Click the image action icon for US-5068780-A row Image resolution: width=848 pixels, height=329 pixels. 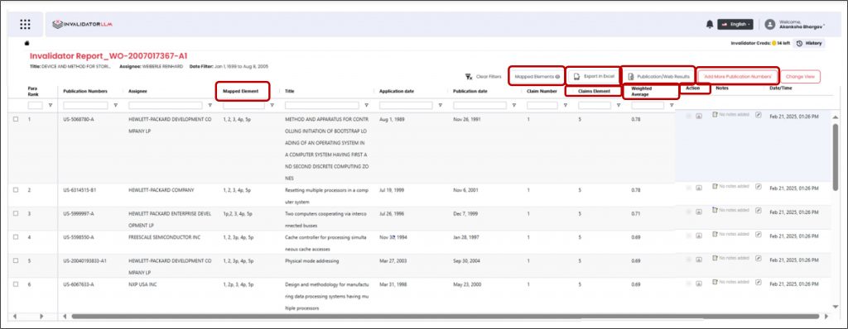699,117
